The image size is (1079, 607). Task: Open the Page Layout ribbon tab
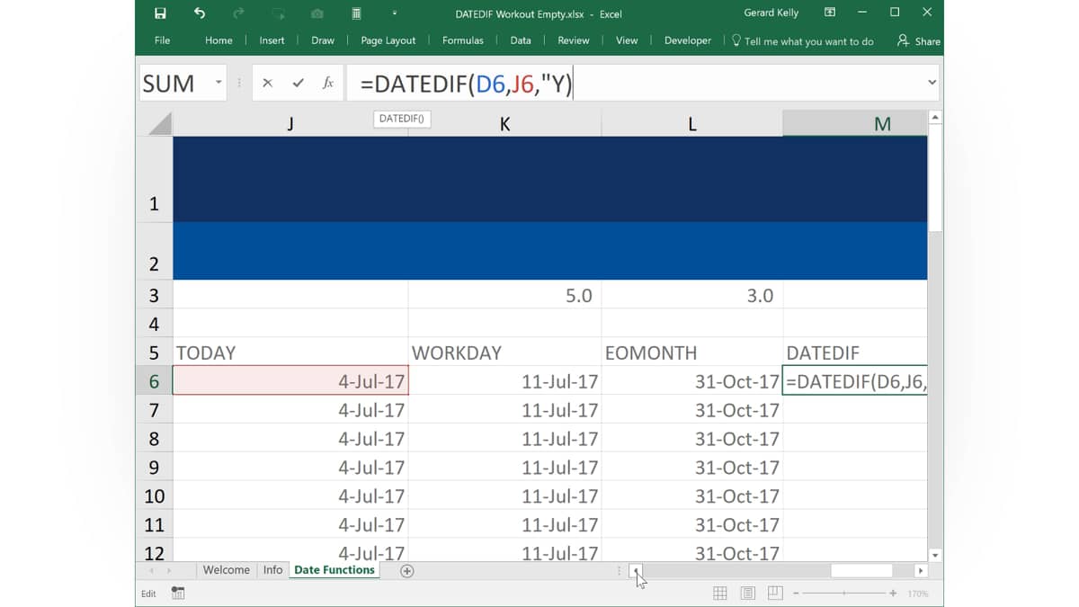pyautogui.click(x=388, y=40)
